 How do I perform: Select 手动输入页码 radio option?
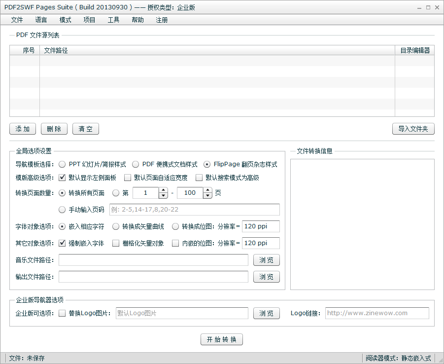pyautogui.click(x=63, y=210)
